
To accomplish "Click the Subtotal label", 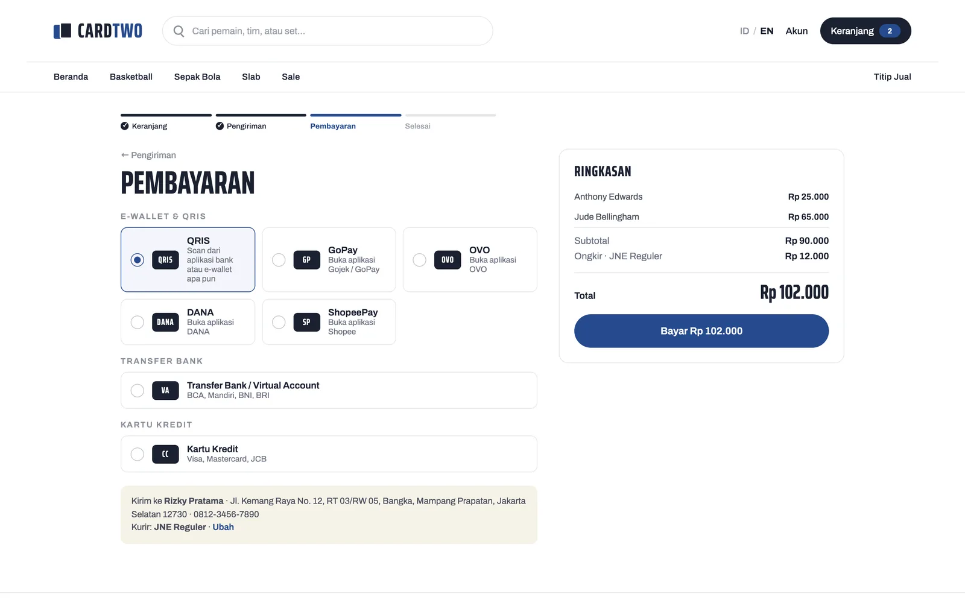I will 592,241.
